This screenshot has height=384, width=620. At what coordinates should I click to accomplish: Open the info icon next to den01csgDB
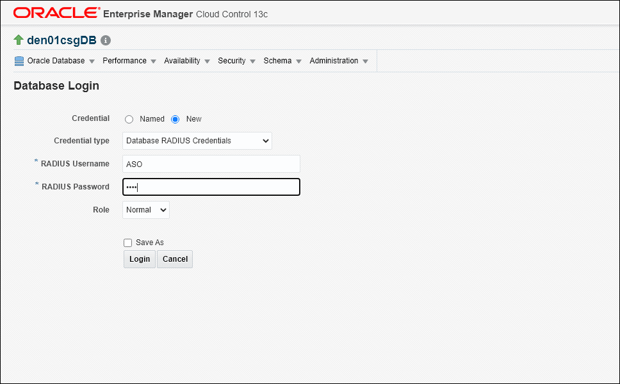click(x=105, y=40)
